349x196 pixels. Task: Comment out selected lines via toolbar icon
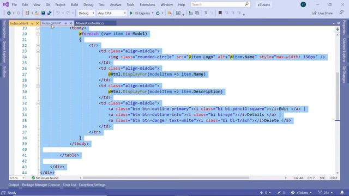206,13
